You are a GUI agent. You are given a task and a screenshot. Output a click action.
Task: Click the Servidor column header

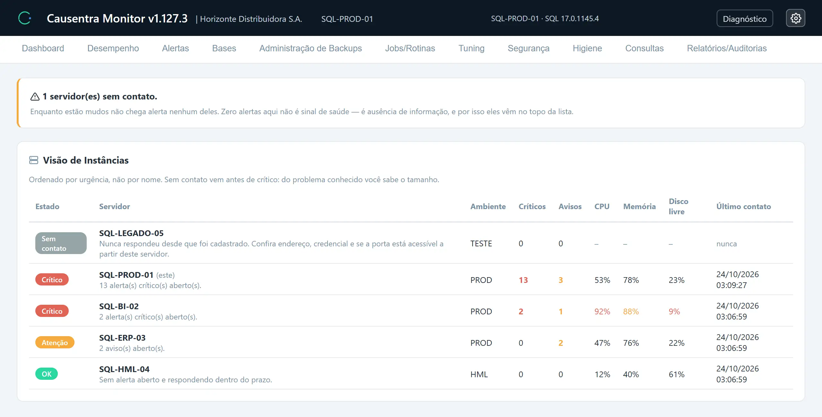(115, 207)
